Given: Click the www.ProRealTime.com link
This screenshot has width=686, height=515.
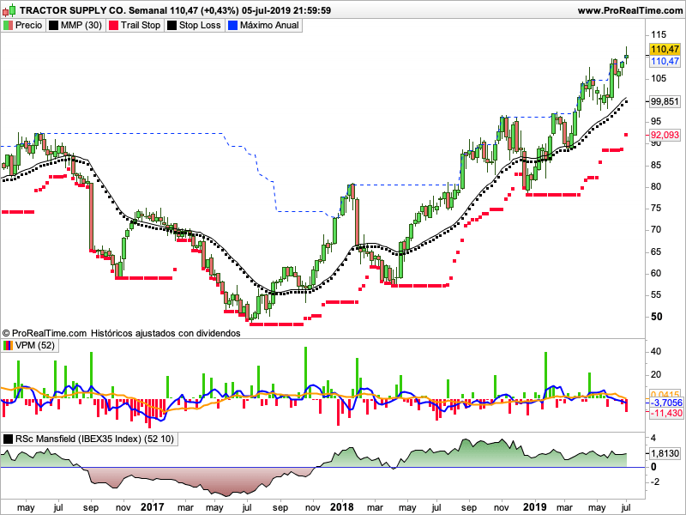Looking at the screenshot, I should tap(629, 10).
